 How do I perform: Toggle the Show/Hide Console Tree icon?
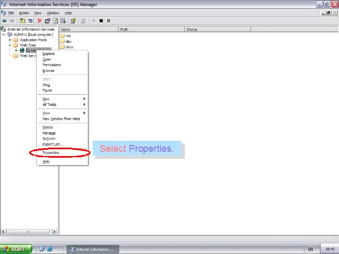30,21
